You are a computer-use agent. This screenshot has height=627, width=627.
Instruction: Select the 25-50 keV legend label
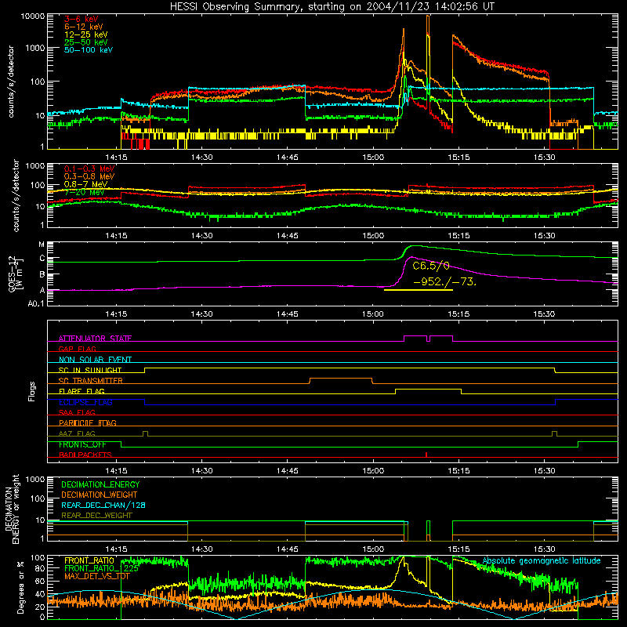86,42
